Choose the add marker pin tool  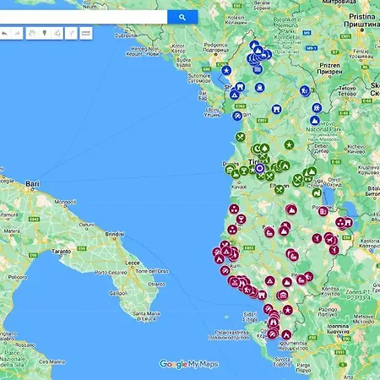[45, 34]
